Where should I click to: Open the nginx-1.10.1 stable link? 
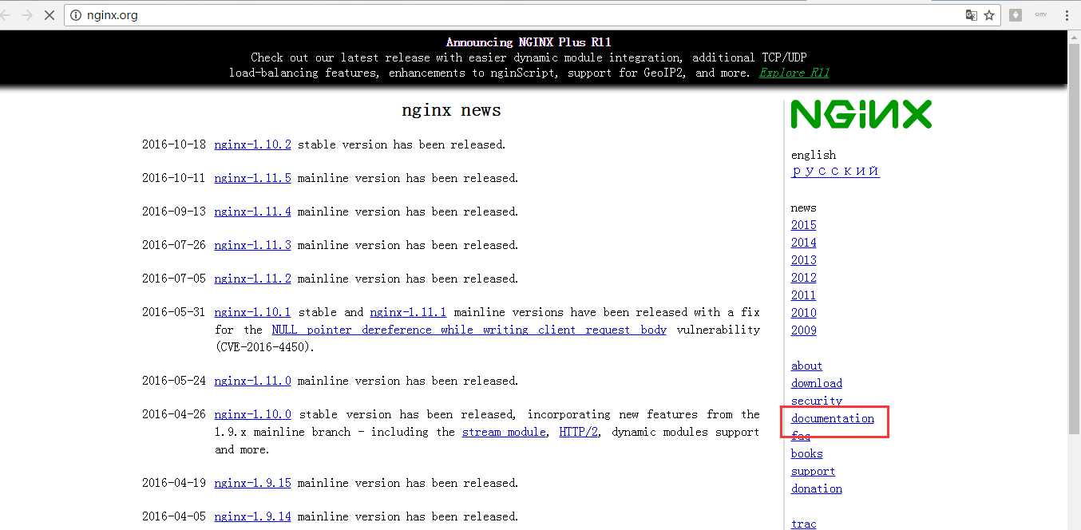point(252,313)
